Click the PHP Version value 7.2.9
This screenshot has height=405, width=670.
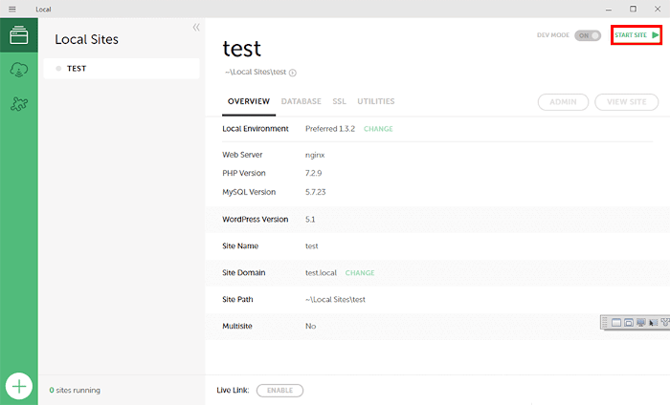pyautogui.click(x=314, y=173)
